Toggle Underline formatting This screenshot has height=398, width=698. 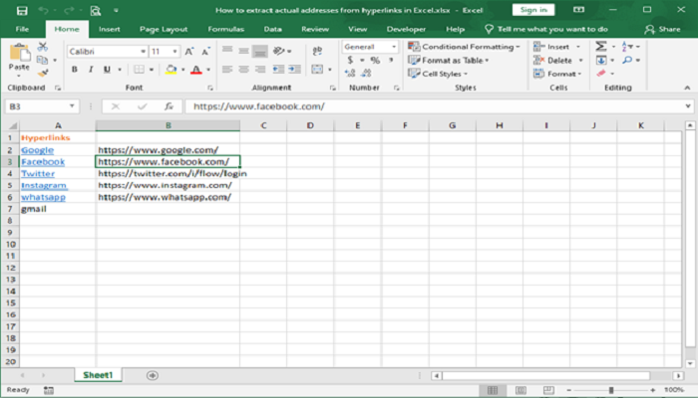[x=107, y=70]
